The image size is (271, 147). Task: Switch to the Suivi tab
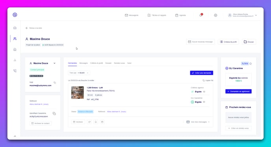[x=129, y=63]
